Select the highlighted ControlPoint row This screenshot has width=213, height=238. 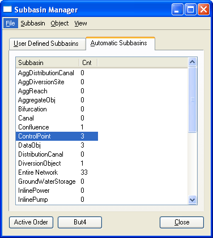click(x=57, y=136)
